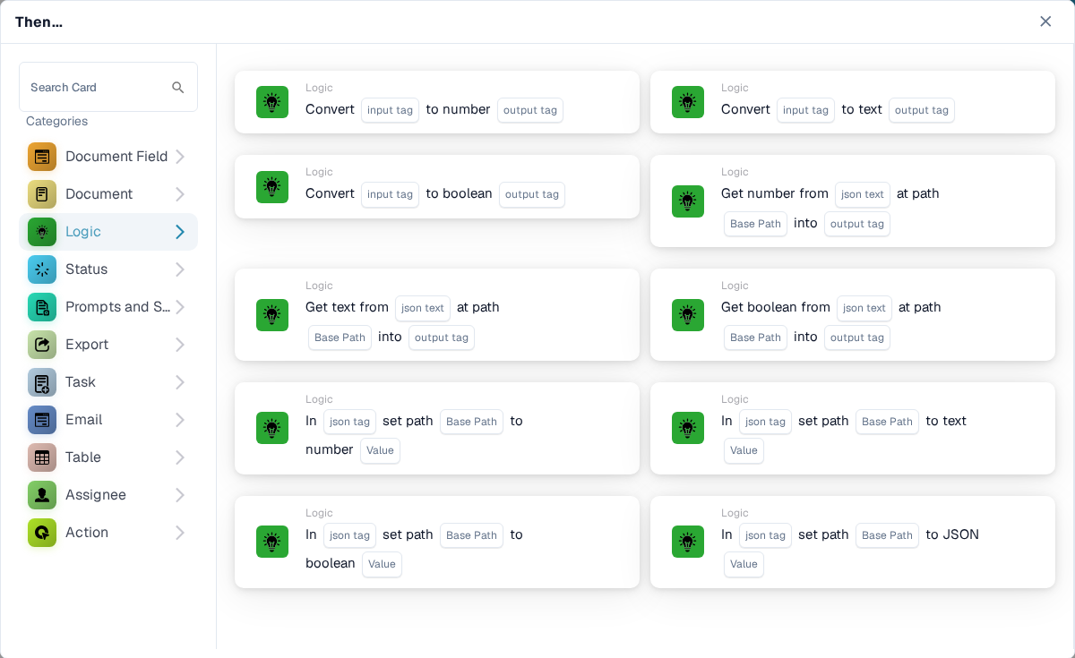Choose the set path to JSON card
Image resolution: width=1075 pixels, height=658 pixels.
pyautogui.click(x=853, y=542)
